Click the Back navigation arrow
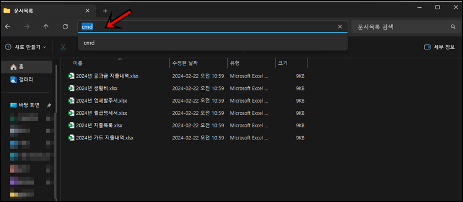Screen dimensions: 463x202 8,27
